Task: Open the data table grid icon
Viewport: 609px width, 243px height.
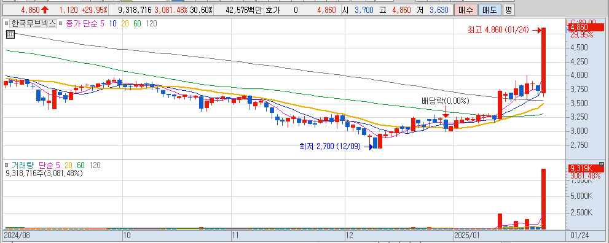Action: (x=10, y=34)
